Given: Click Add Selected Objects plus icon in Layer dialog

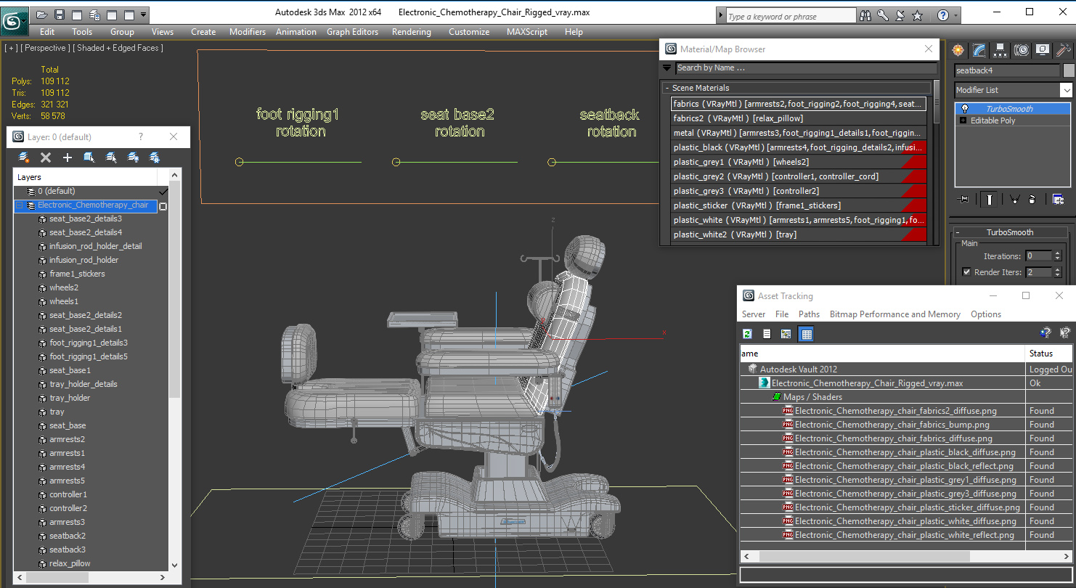Looking at the screenshot, I should [x=68, y=158].
